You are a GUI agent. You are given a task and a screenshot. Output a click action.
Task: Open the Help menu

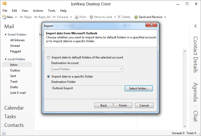(x=63, y=11)
